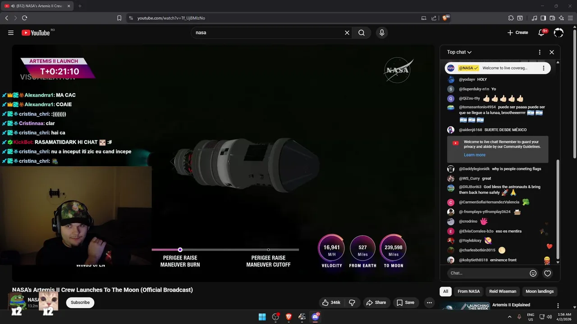The width and height of the screenshot is (577, 324).
Task: Select the Moon landings filter chip
Action: tap(540, 291)
